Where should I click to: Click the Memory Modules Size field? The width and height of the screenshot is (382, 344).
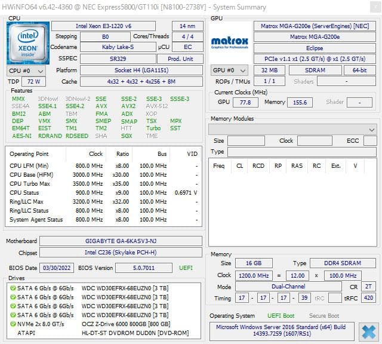pos(246,141)
